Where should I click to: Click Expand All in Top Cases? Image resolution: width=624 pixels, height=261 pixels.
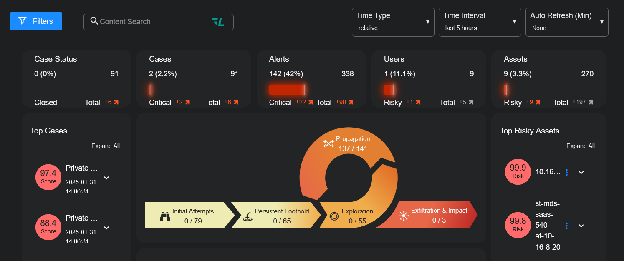tap(106, 146)
